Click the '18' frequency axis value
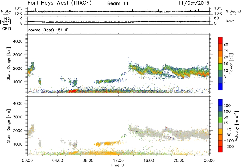Screen dimensions: 242x167 pos(20,18)
